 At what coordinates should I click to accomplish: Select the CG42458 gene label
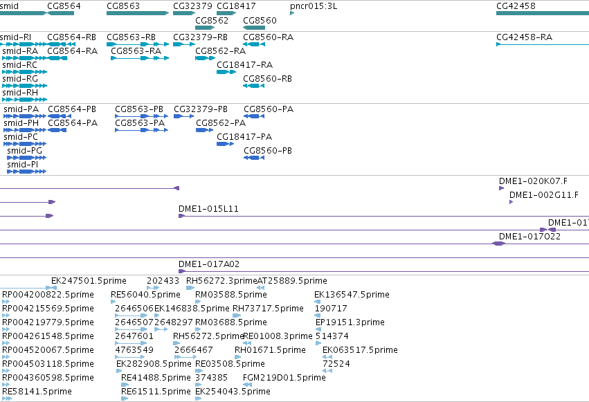516,6
